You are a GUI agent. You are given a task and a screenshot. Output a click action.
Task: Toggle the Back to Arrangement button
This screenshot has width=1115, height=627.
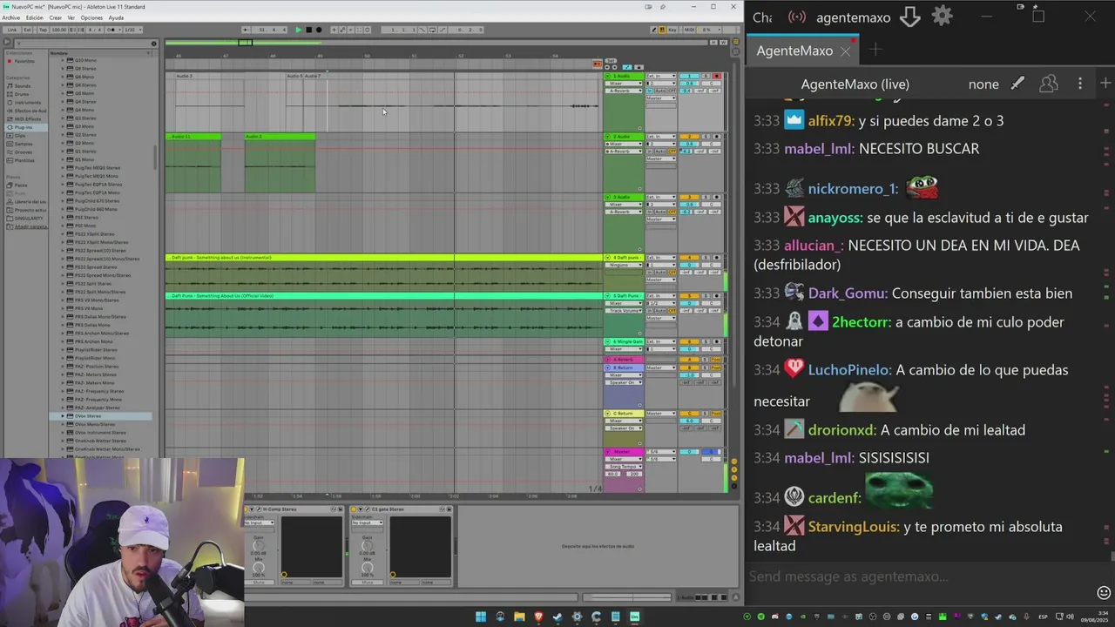pyautogui.click(x=598, y=64)
